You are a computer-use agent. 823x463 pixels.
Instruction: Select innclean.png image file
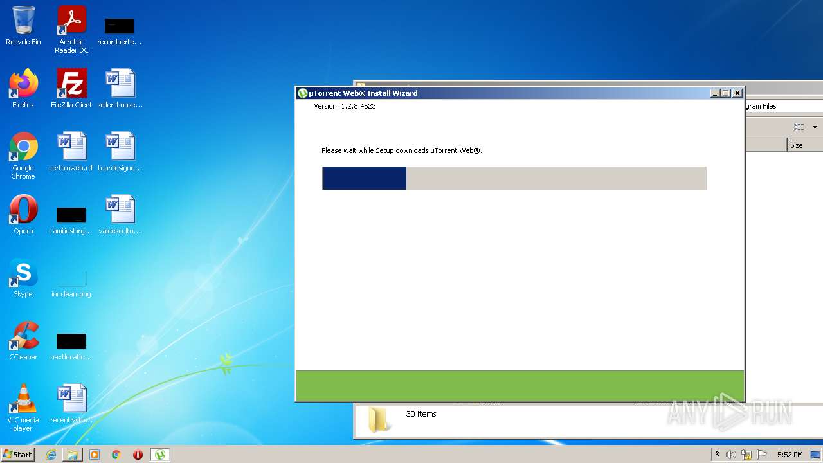tap(71, 284)
